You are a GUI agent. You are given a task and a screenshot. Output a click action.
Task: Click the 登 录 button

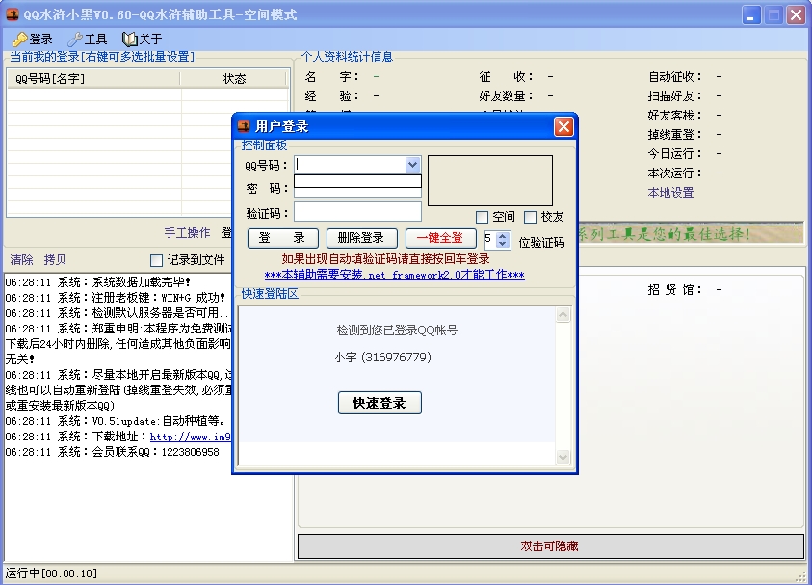[x=283, y=238]
